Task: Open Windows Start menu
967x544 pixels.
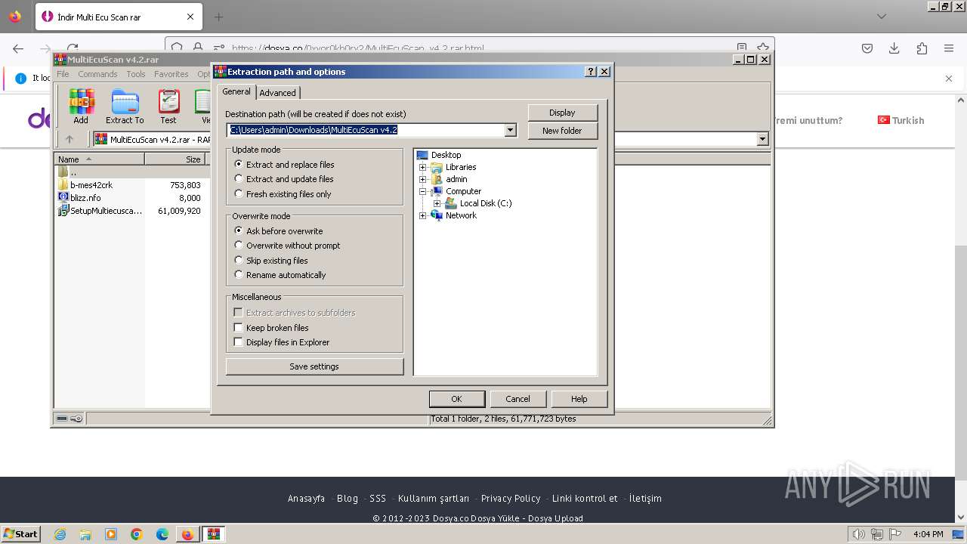Action: click(20, 534)
